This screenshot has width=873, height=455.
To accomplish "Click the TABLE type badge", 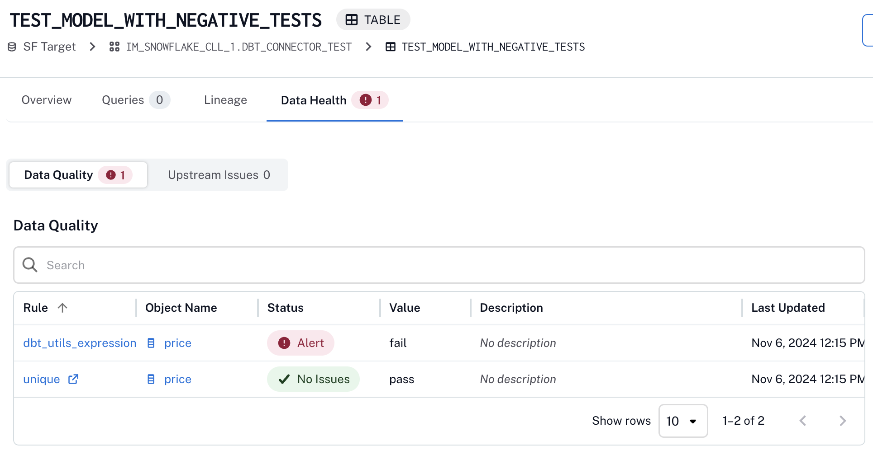I will click(x=373, y=20).
